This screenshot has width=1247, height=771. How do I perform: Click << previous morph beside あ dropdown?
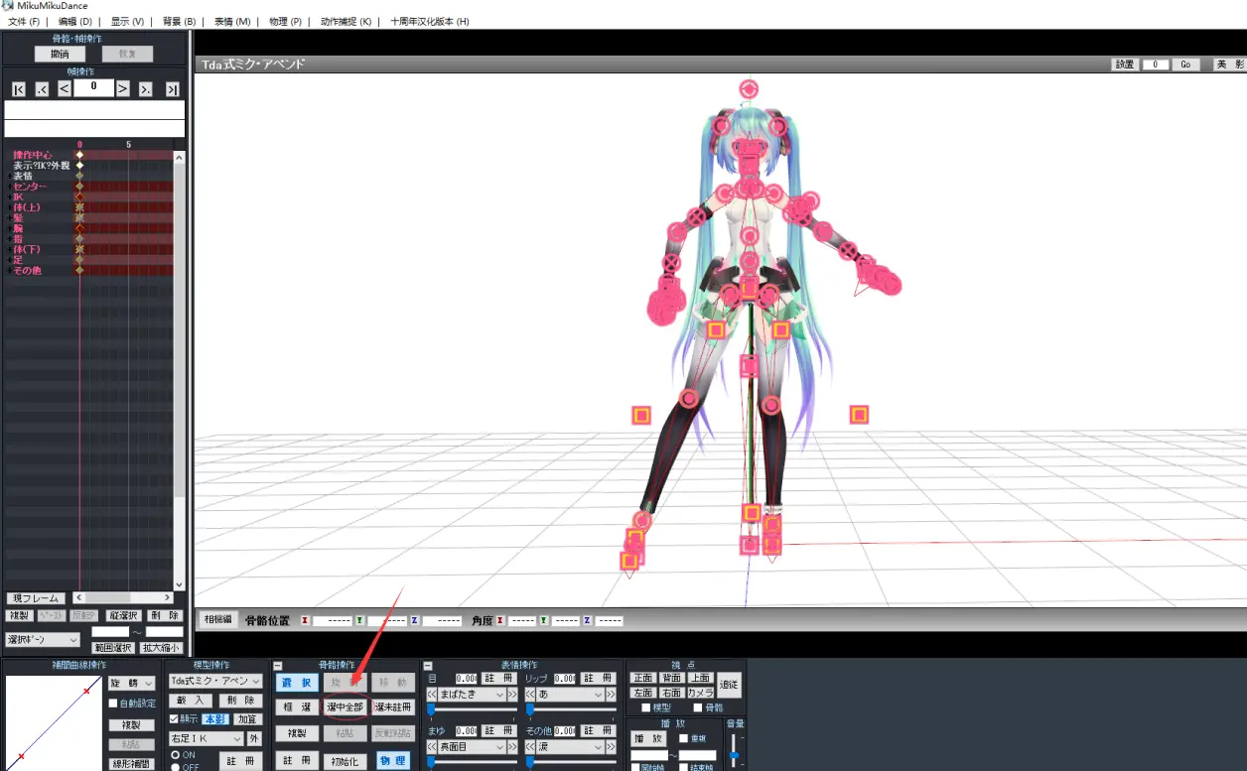(x=529, y=695)
